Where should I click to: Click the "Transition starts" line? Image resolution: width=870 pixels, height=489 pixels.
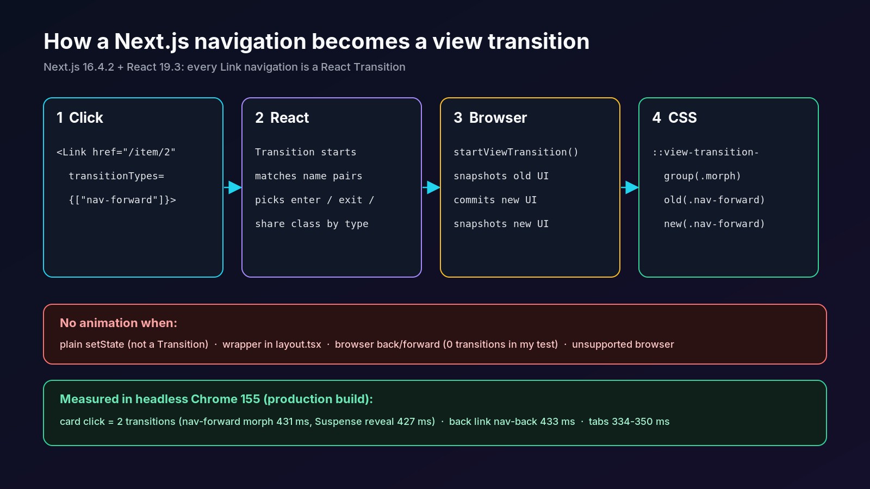[x=306, y=152]
